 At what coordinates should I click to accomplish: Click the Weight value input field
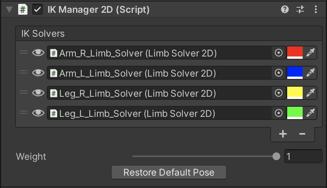[x=303, y=156]
